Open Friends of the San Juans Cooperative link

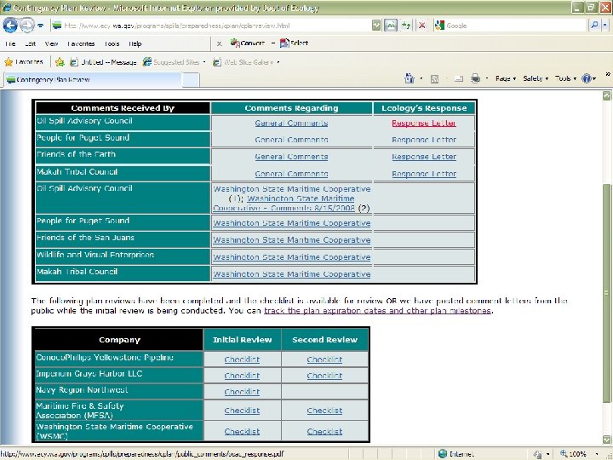(x=292, y=240)
